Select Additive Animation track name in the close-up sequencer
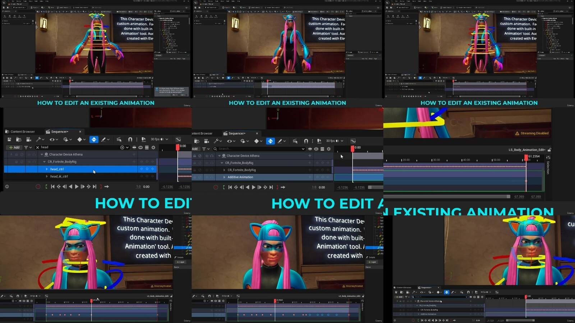 pos(240,177)
